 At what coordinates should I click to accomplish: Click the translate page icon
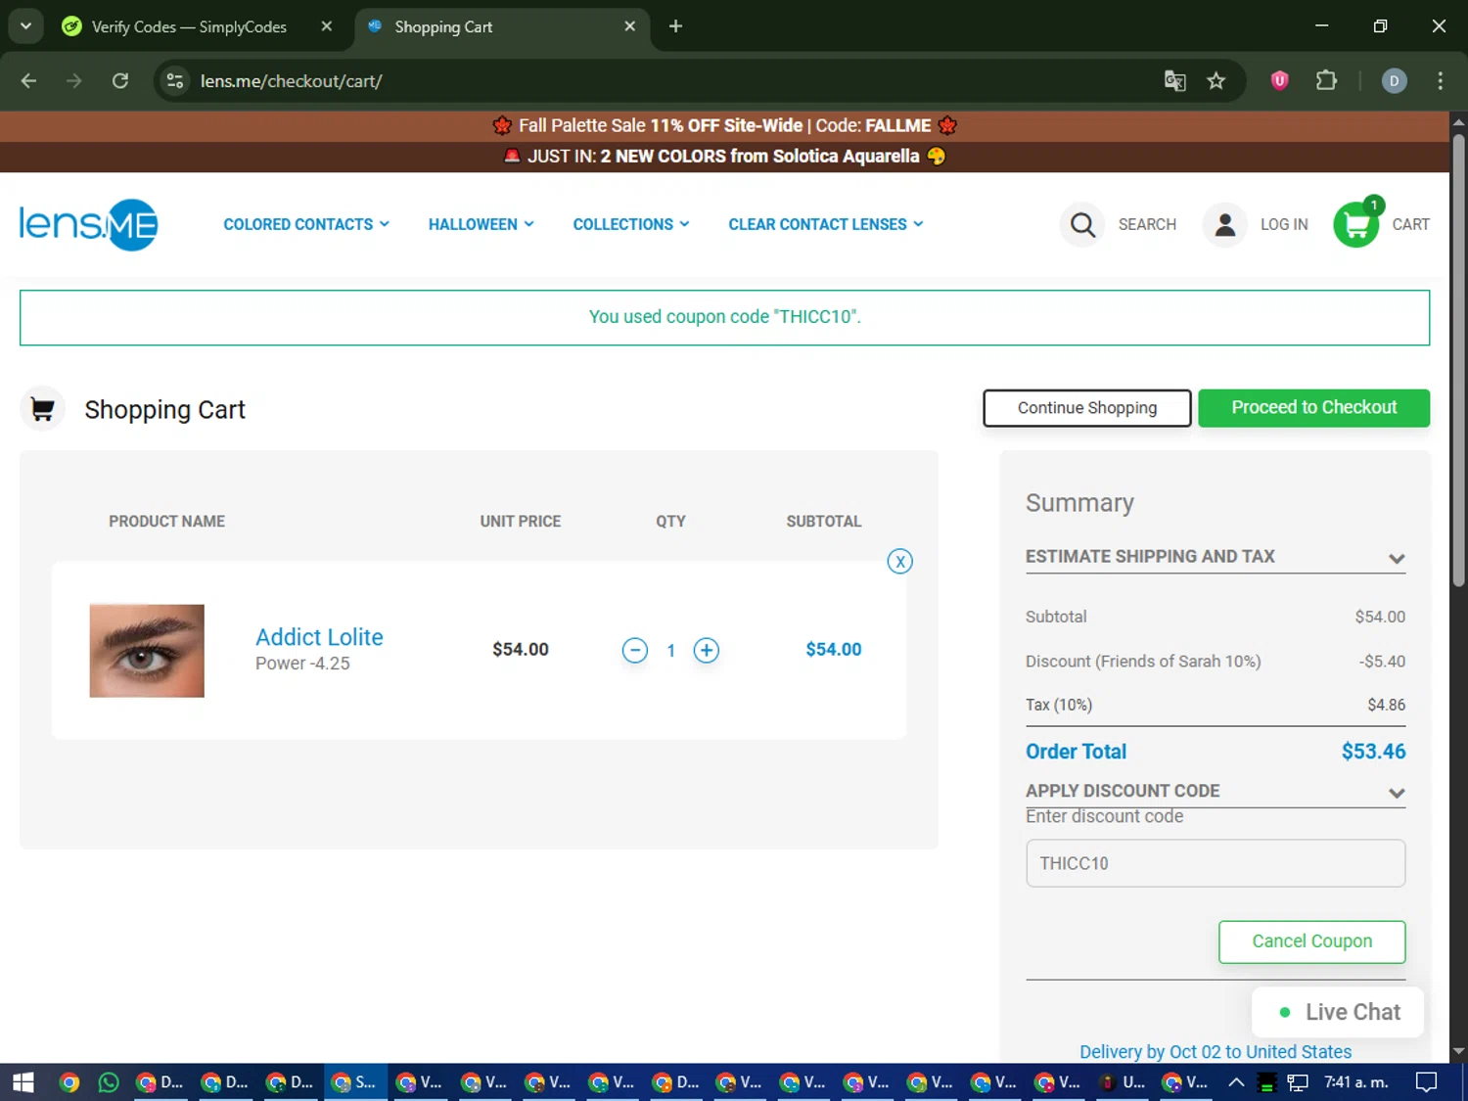point(1174,81)
